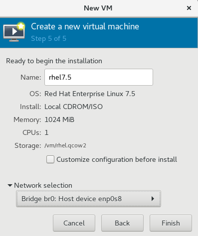Click the Step 5 of 5 text

[48, 38]
